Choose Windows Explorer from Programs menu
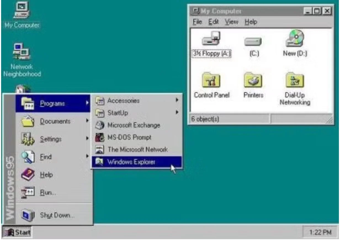This screenshot has height=240, width=340. (x=137, y=162)
